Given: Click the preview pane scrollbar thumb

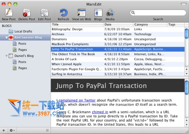Looking at the screenshot, I should 186,88.
